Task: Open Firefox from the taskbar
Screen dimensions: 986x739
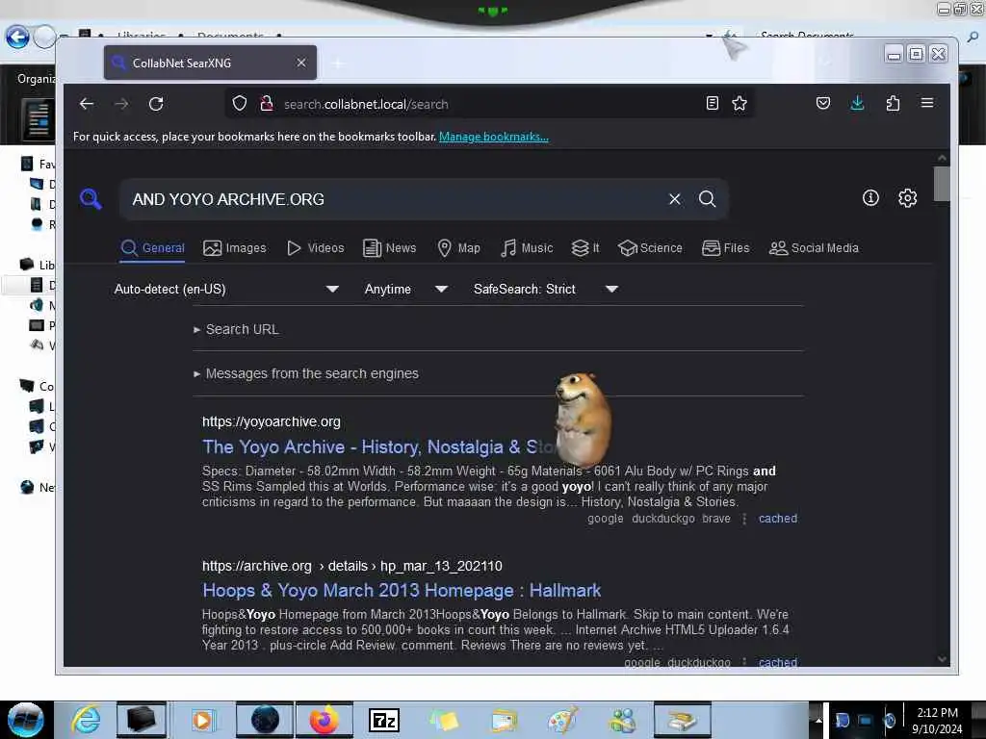Action: [x=324, y=720]
